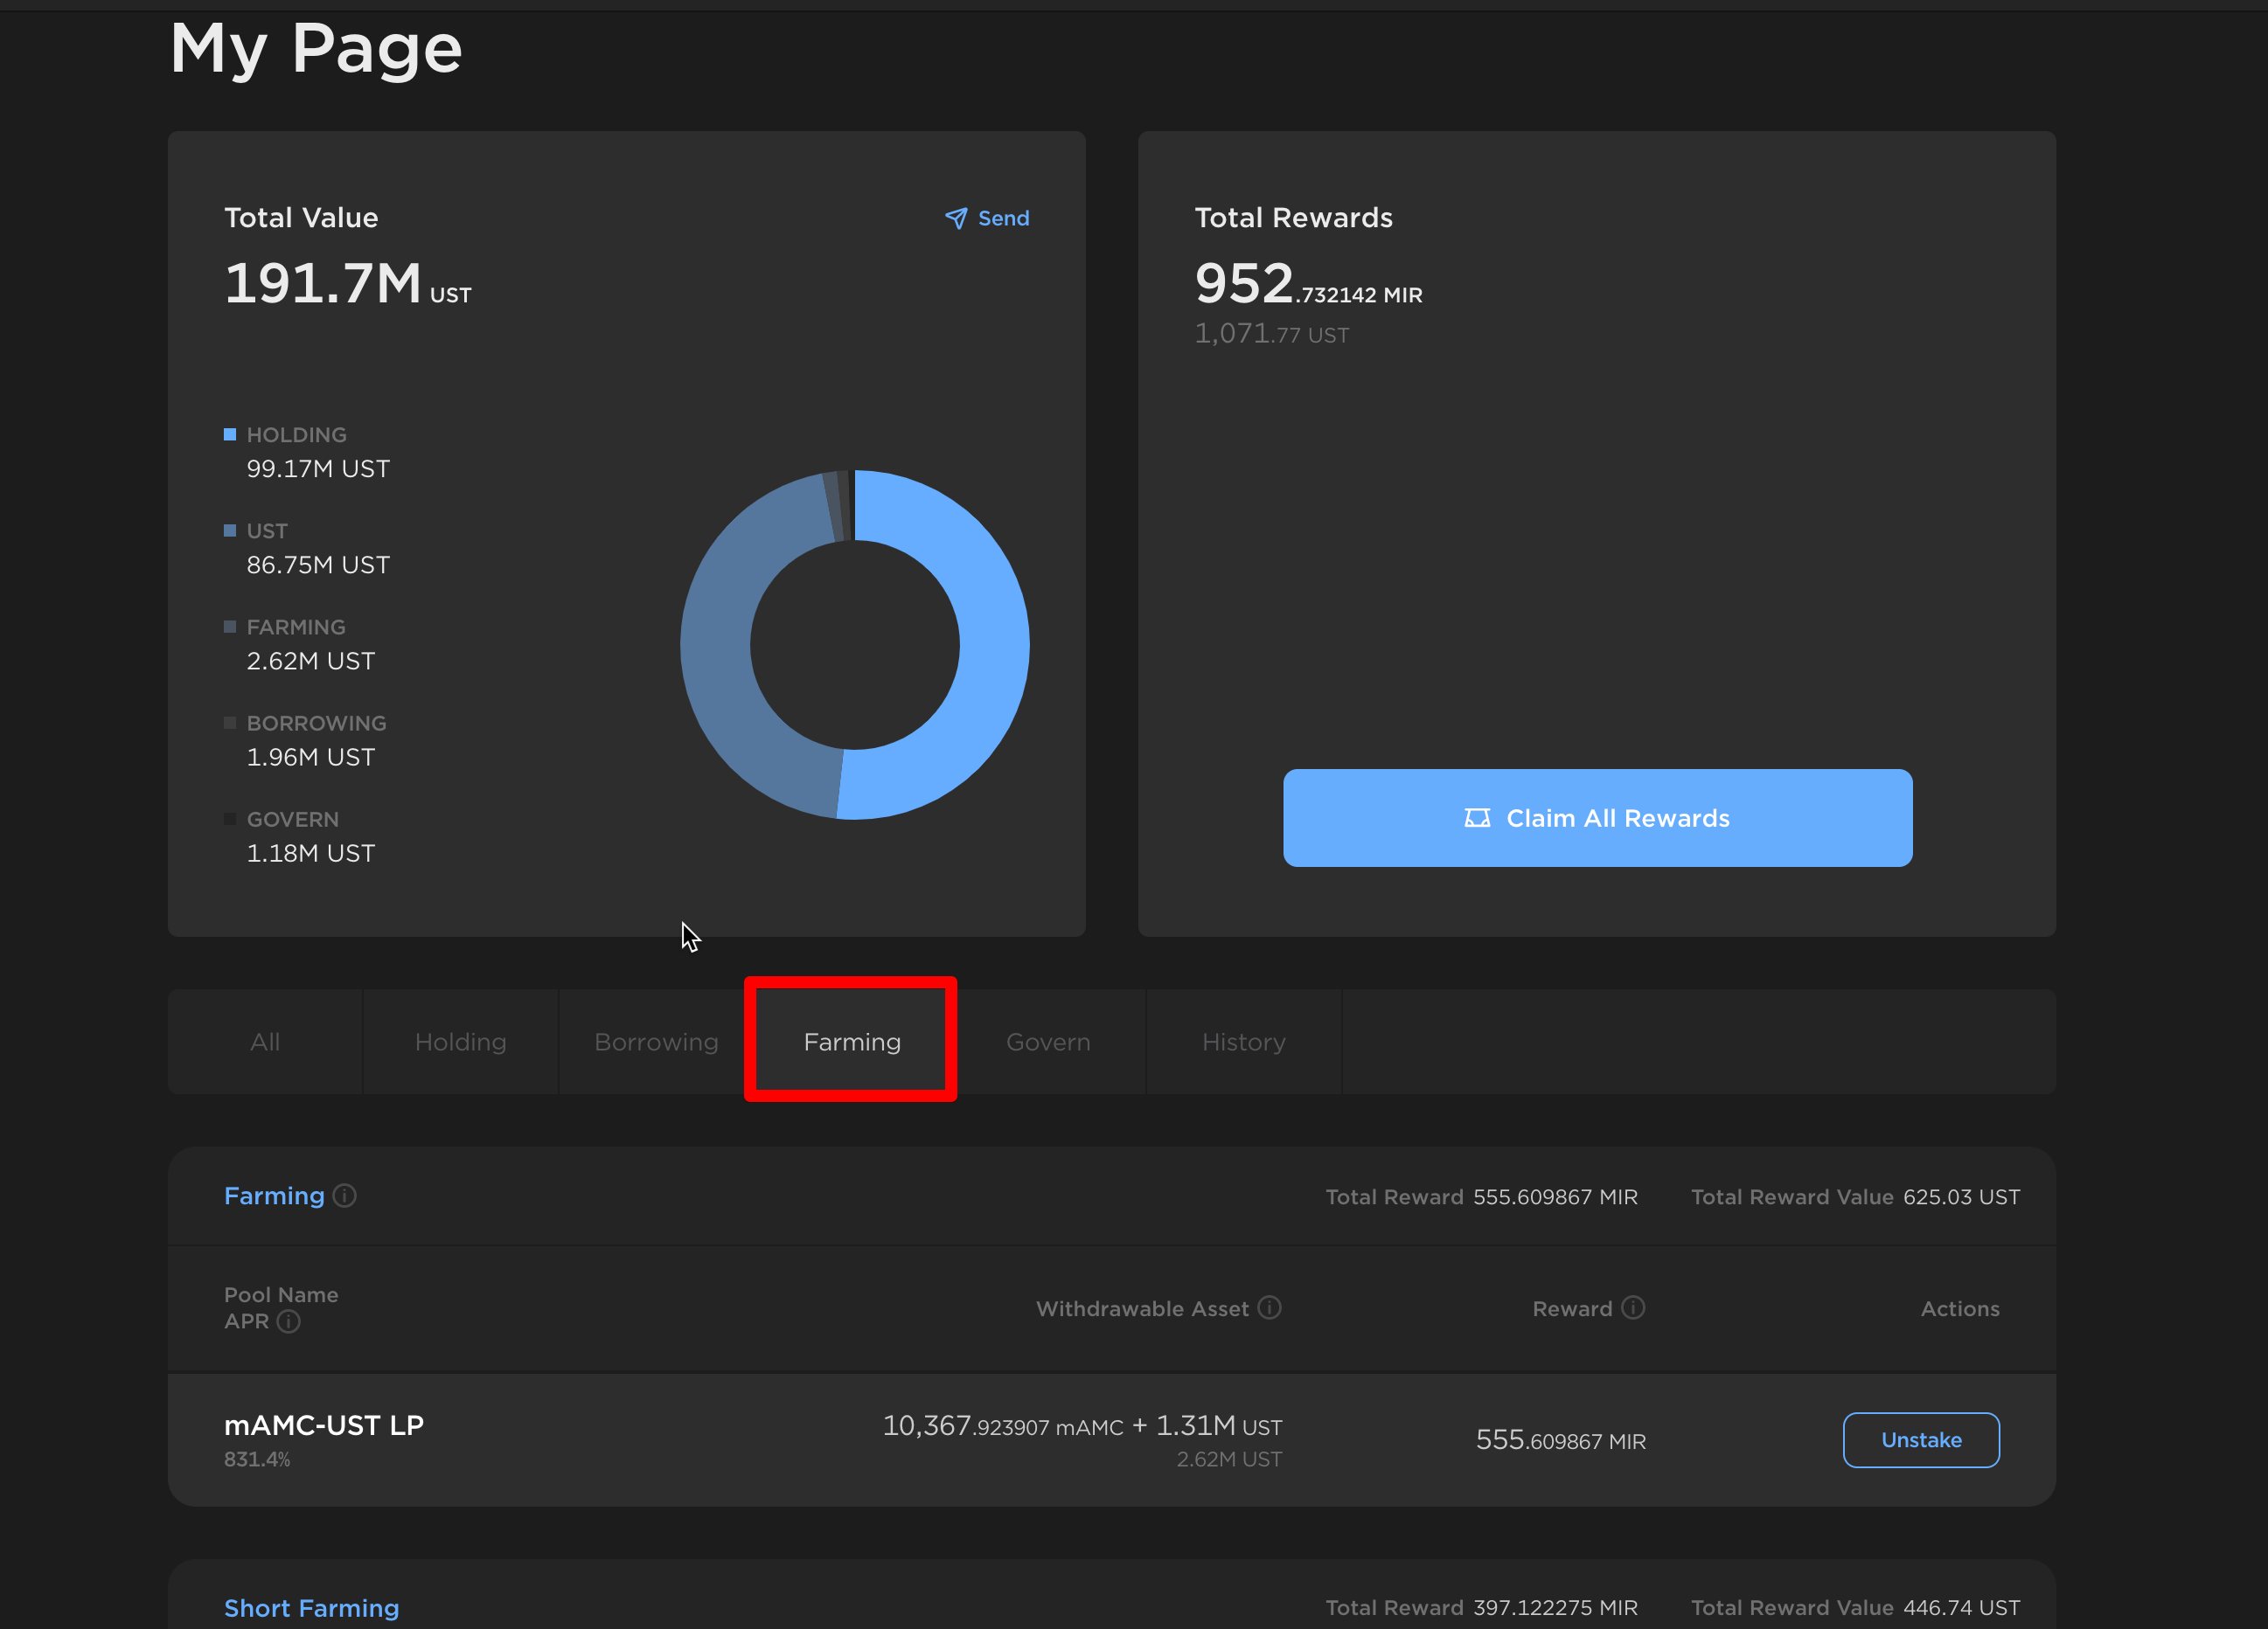2268x1629 pixels.
Task: Click the light-blue HOLDING legend square
Action: [230, 433]
